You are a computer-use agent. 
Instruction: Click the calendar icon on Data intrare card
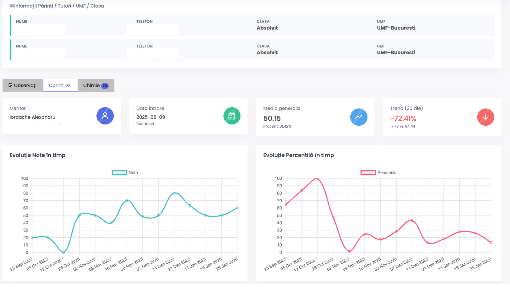pyautogui.click(x=232, y=116)
